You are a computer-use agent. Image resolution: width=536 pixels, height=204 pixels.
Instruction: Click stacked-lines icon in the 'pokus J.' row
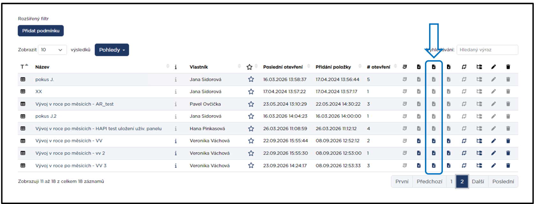click(405, 79)
